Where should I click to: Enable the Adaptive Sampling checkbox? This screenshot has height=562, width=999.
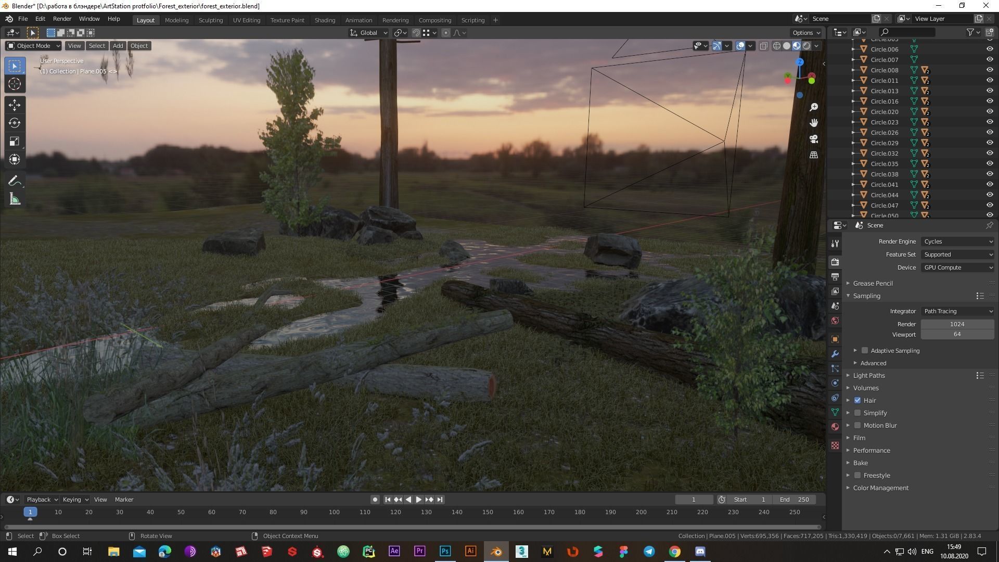pos(865,351)
